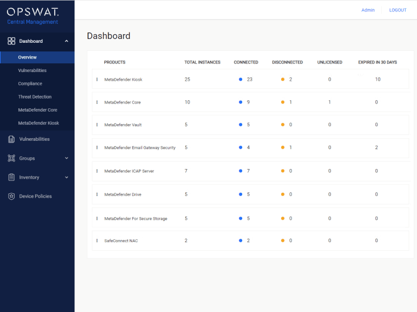Viewport: 417px width, 312px height.
Task: Open the three-dot menu for MetaDefender Core row
Action: point(97,102)
